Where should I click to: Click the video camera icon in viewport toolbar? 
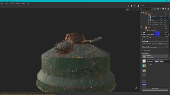pos(134,6)
